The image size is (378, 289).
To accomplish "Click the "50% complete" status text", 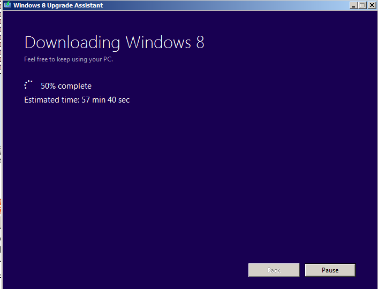I will pos(66,86).
